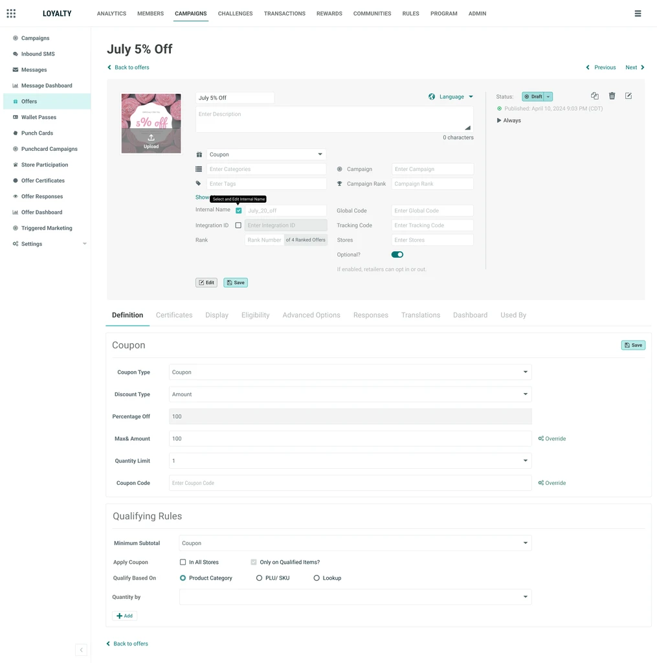
Task: Click the upload icon on offer image
Action: click(x=151, y=138)
